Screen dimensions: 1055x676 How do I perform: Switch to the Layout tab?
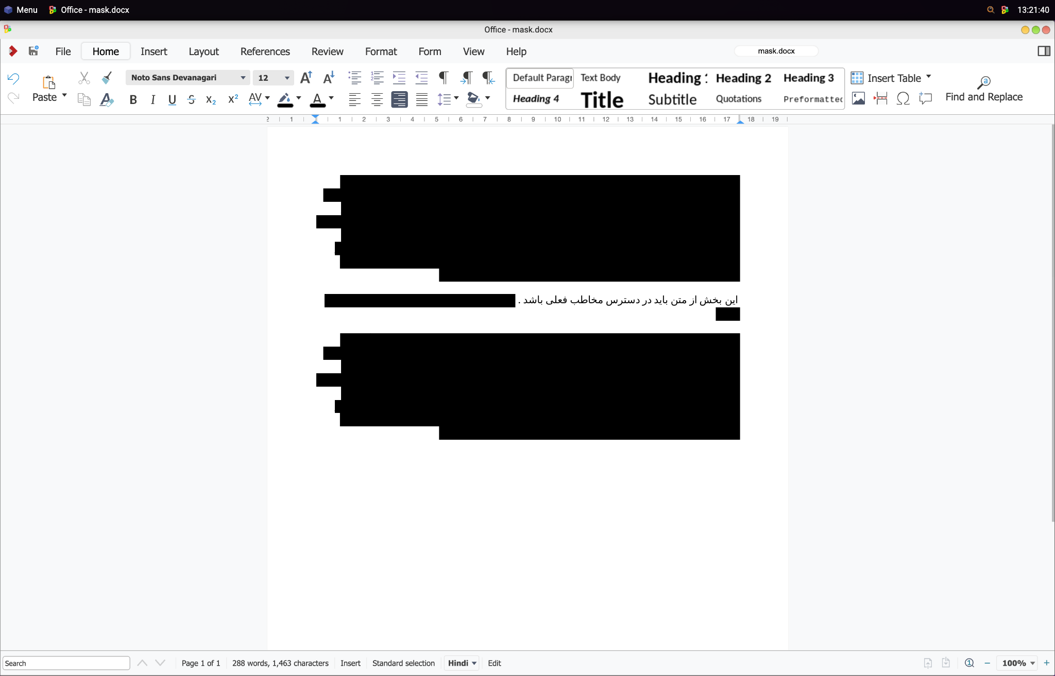pos(203,51)
